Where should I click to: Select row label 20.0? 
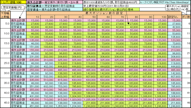[x=5, y=53]
